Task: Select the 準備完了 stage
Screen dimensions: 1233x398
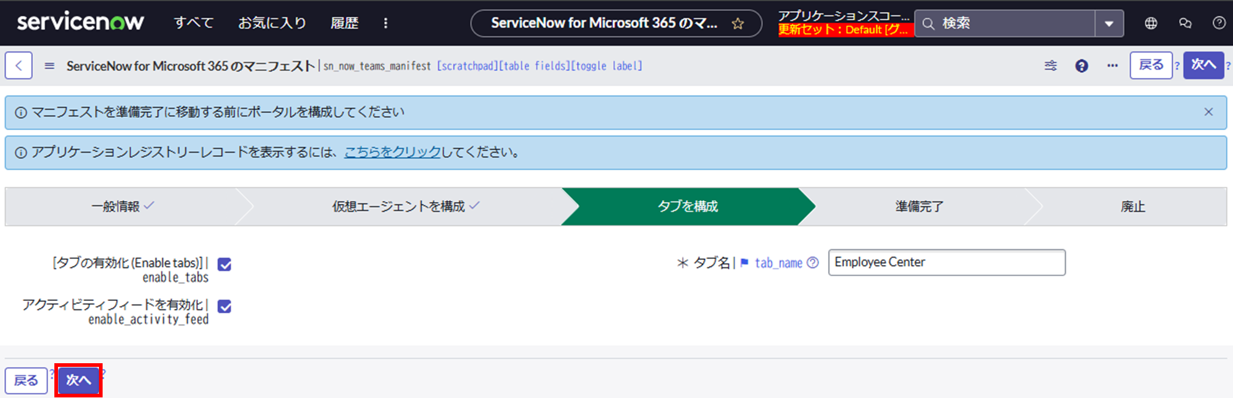Action: [x=919, y=206]
